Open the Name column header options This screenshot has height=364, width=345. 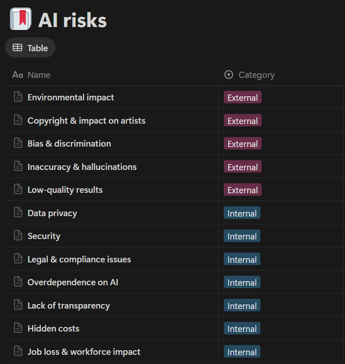(39, 75)
